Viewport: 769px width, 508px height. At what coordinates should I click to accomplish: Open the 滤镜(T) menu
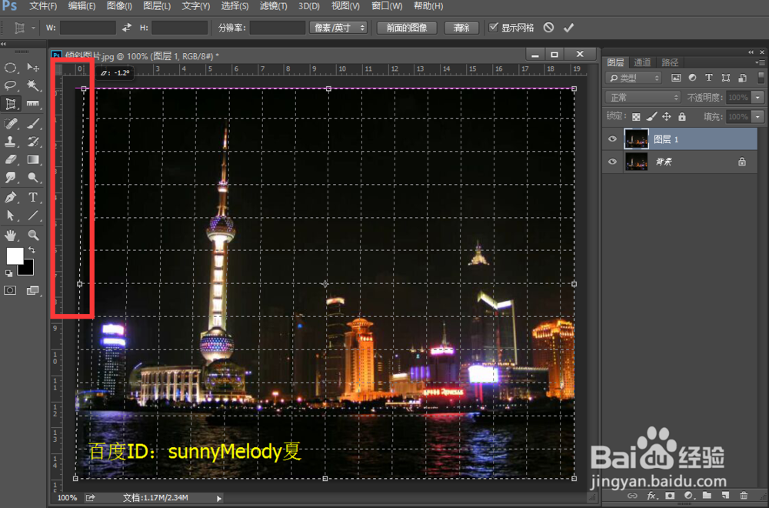click(x=273, y=6)
